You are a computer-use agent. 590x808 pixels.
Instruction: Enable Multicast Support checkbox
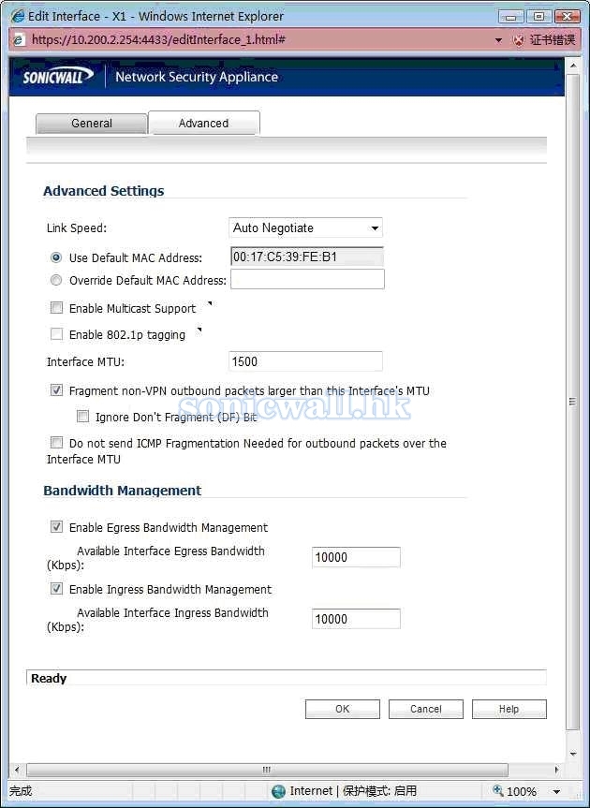coord(56,308)
